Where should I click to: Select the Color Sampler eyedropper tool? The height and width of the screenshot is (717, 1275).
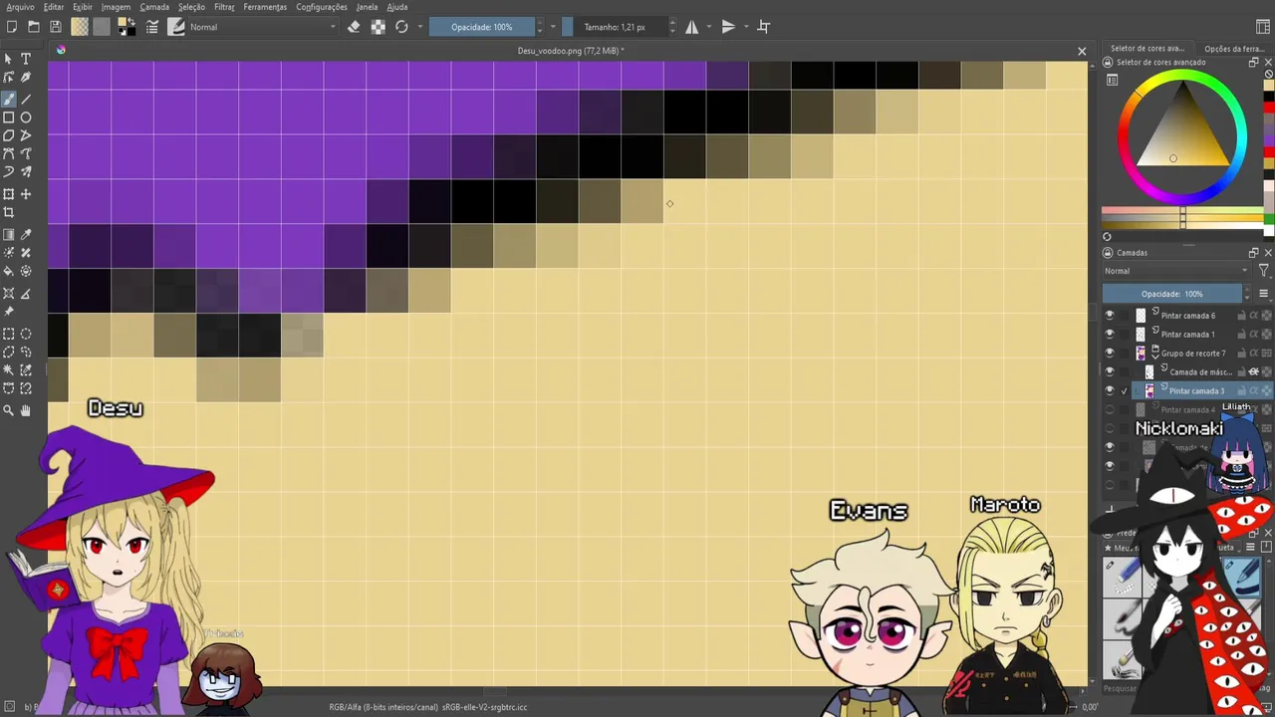click(26, 235)
